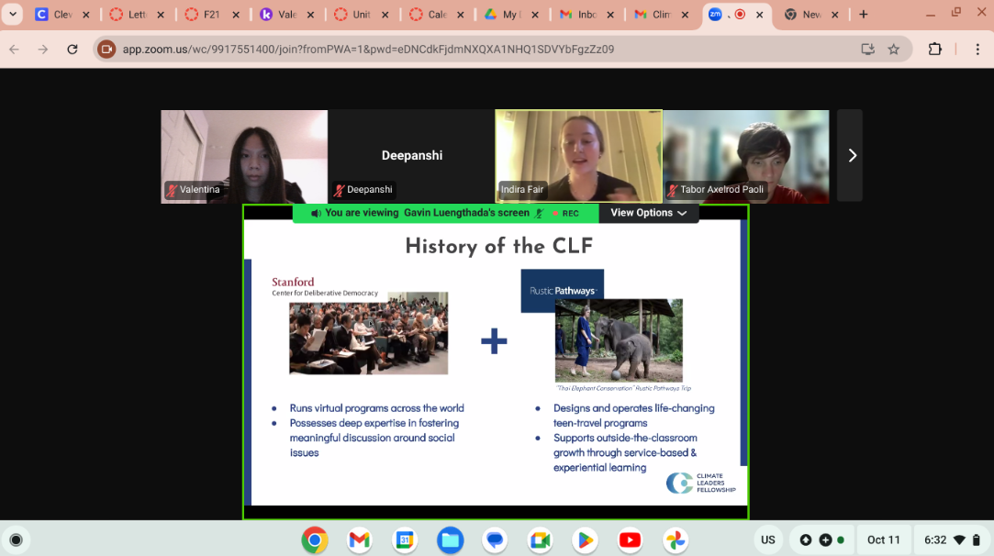The image size is (994, 556).
Task: Switch to the Inbox Gmail tab
Action: point(578,14)
